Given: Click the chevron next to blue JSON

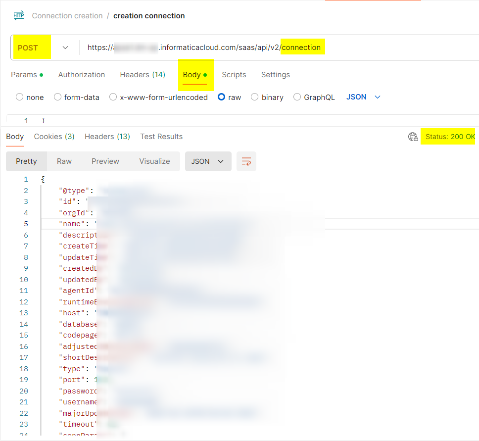Looking at the screenshot, I should coord(378,97).
